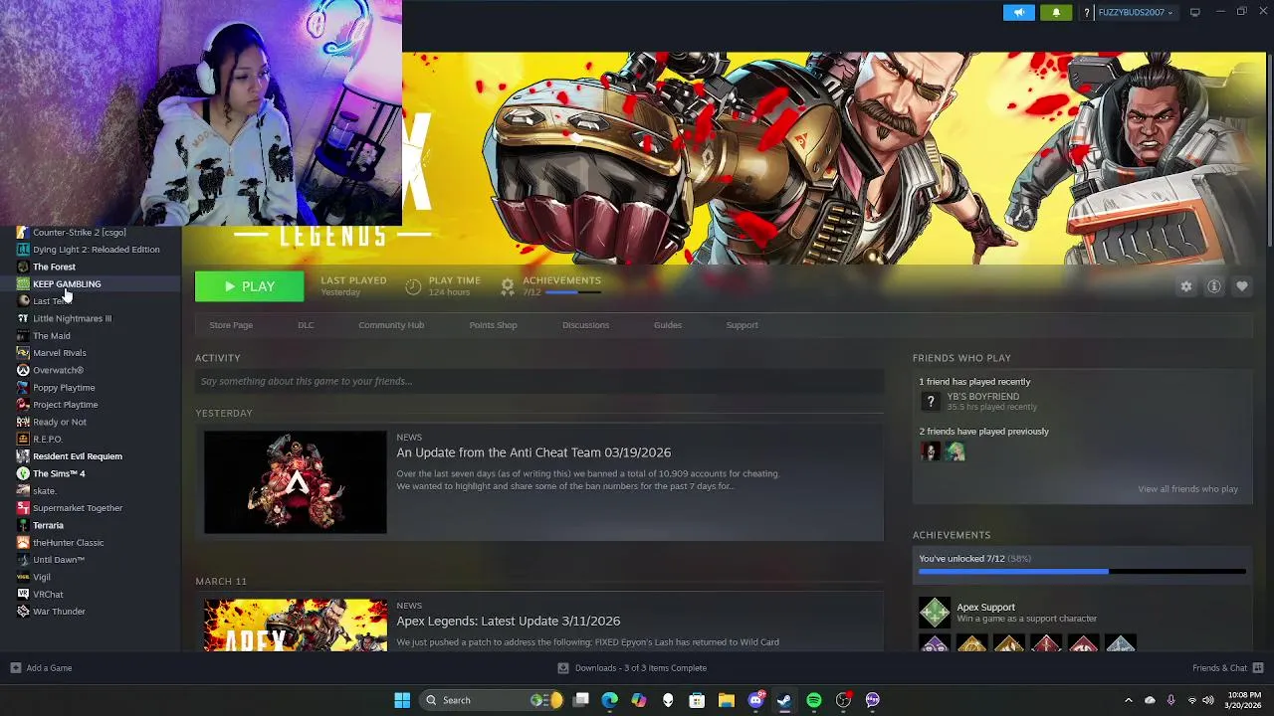Open game settings gear icon
The height and width of the screenshot is (716, 1274).
point(1185,286)
